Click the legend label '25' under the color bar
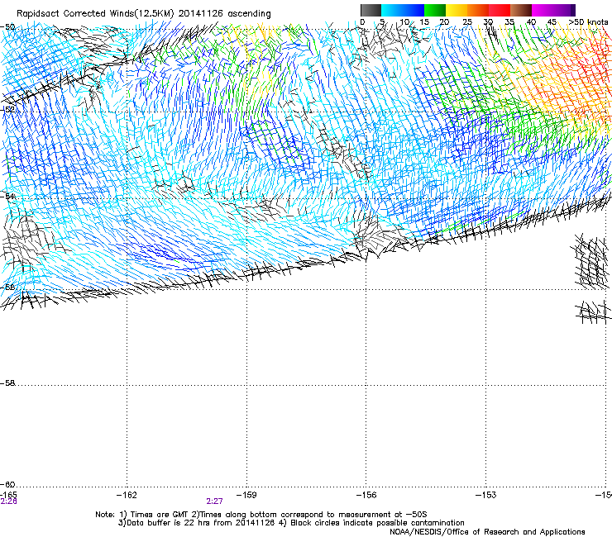612x537 pixels. pos(467,22)
